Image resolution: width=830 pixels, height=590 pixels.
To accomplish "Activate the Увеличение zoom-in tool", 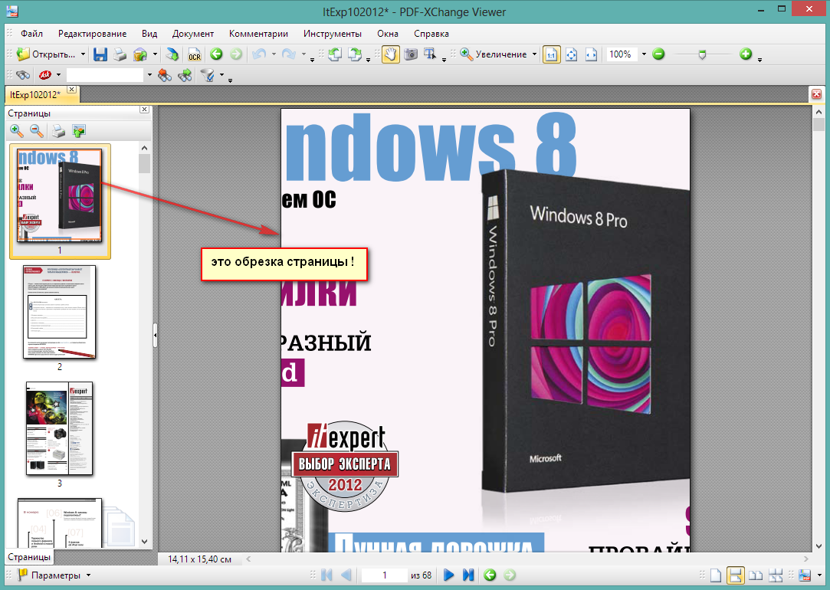I will click(494, 54).
